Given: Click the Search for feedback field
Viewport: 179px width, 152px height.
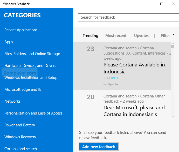Looking at the screenshot, I should pos(128,17).
